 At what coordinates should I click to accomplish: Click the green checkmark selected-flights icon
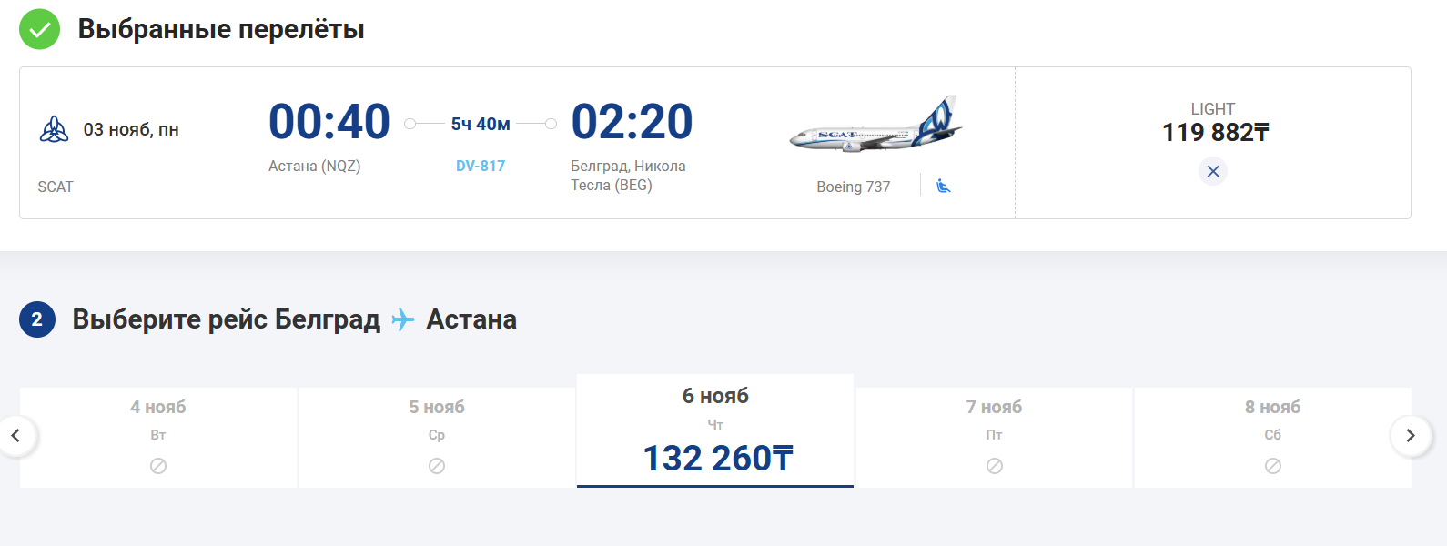pos(39,29)
